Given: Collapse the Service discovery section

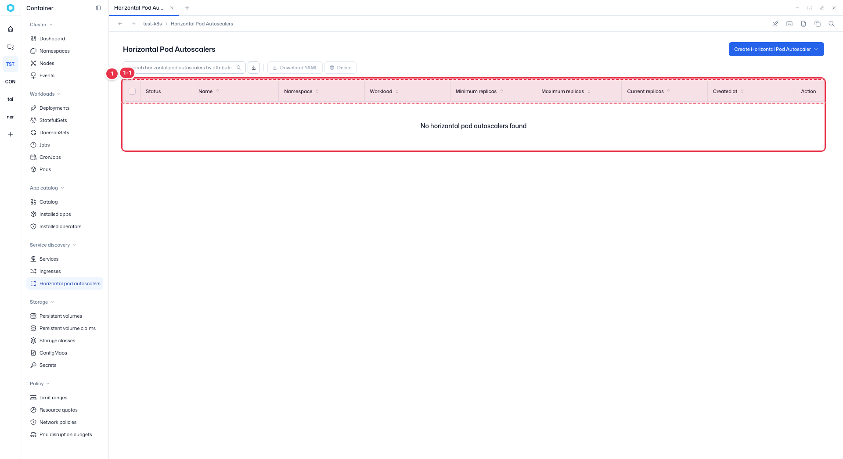Looking at the screenshot, I should click(x=53, y=245).
